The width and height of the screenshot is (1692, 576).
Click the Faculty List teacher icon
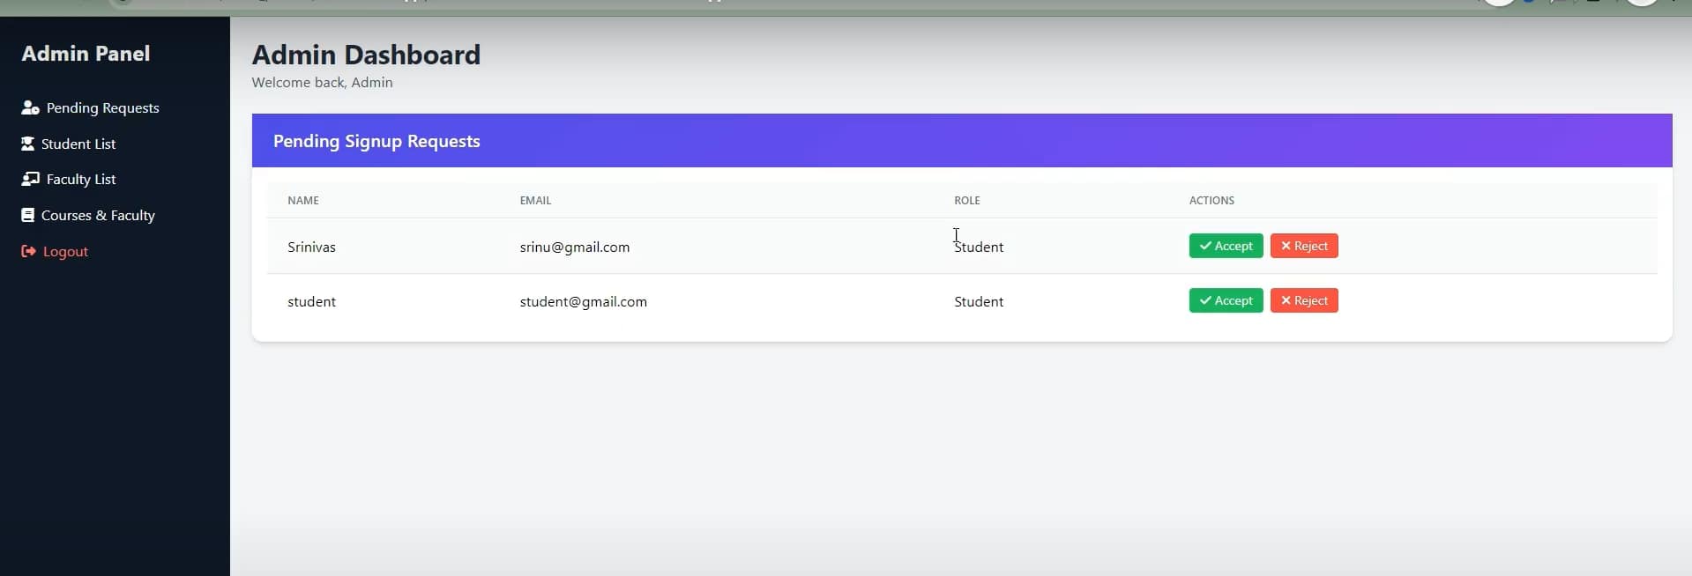pos(30,179)
